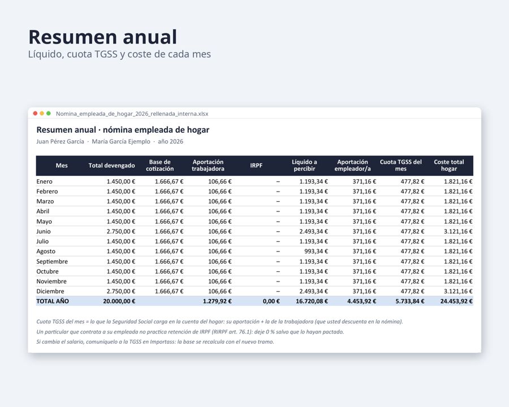Click the file name Nomina_empleada_de_hogar_2026_rellenada_interna.xlsx

132,114
